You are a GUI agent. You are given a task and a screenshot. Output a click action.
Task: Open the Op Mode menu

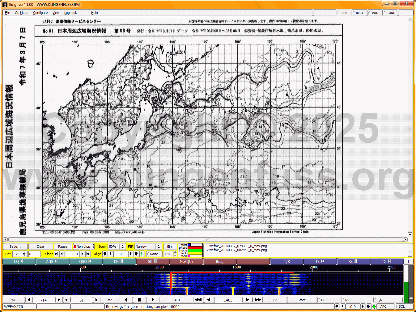click(22, 13)
